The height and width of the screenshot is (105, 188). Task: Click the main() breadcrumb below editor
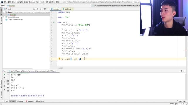(60, 68)
